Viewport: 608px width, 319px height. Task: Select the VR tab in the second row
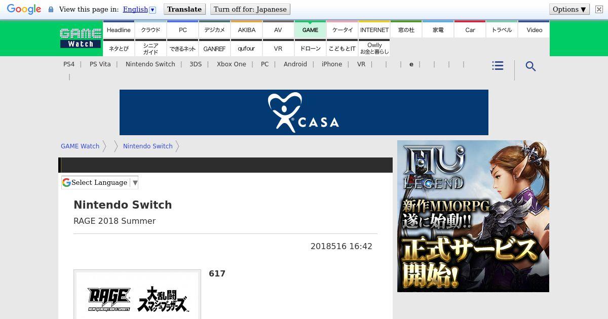[x=278, y=48]
